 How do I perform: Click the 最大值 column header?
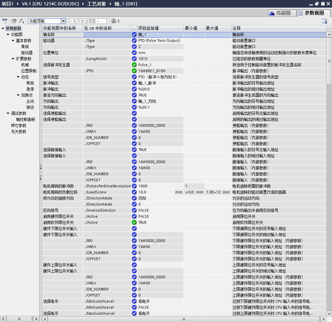tap(218, 28)
